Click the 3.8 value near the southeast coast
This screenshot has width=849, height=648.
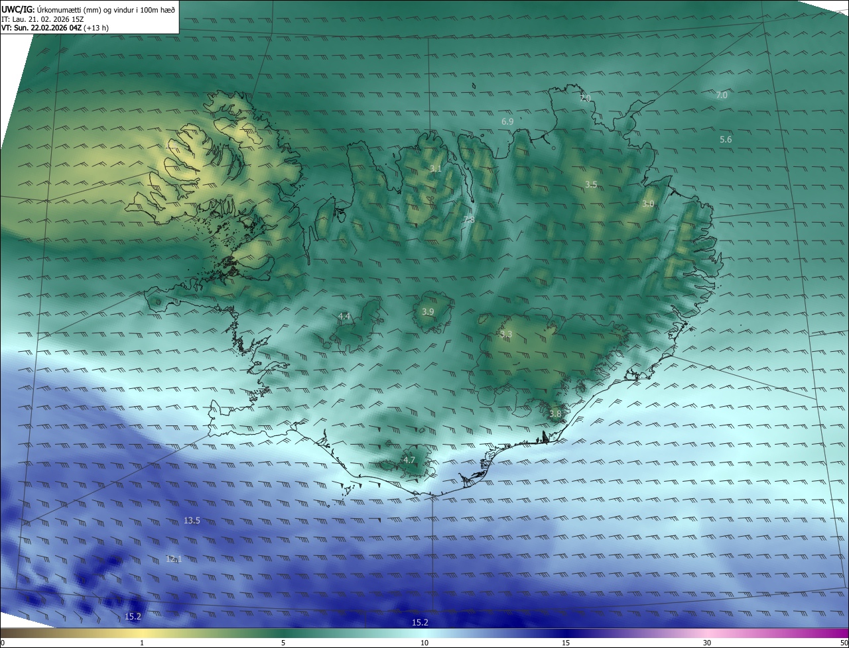click(555, 414)
